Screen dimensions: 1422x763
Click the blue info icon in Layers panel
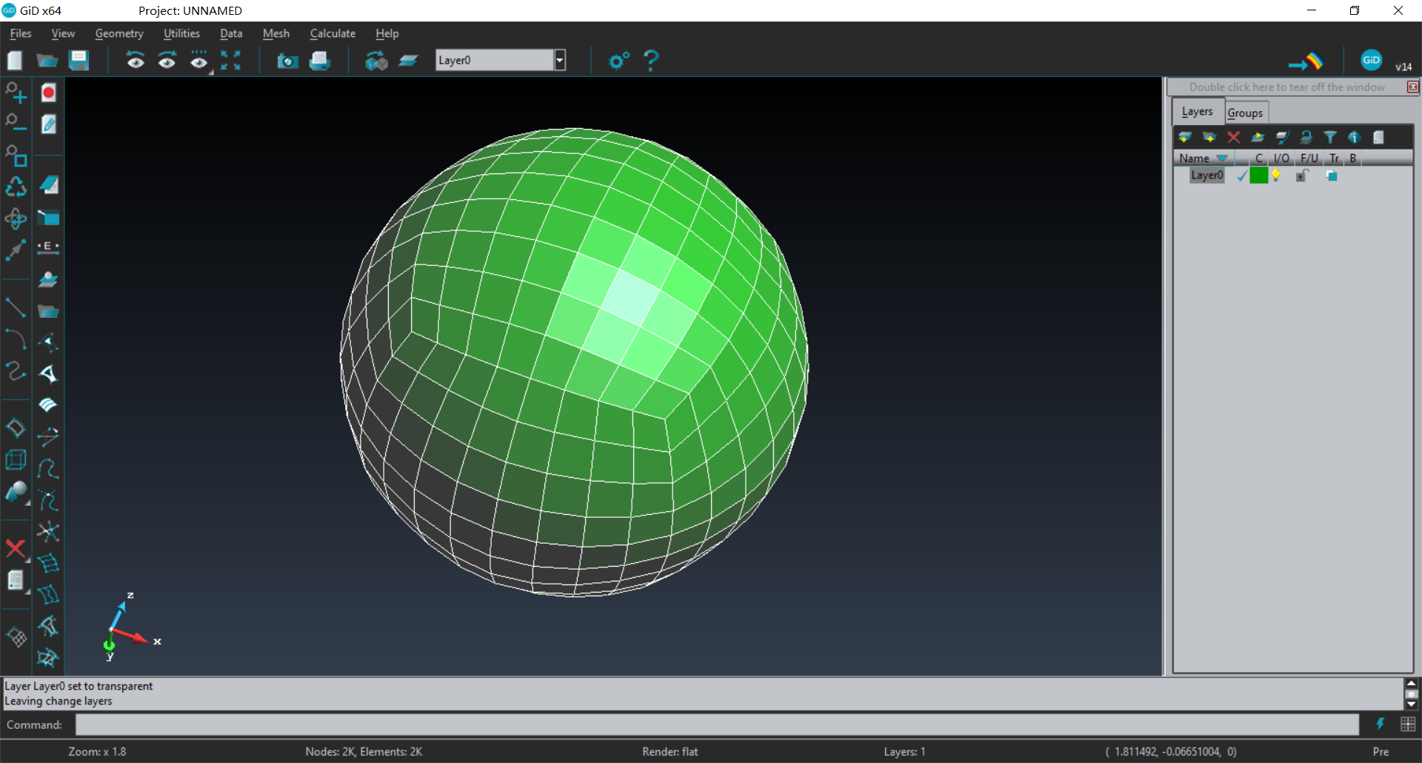tap(1355, 137)
